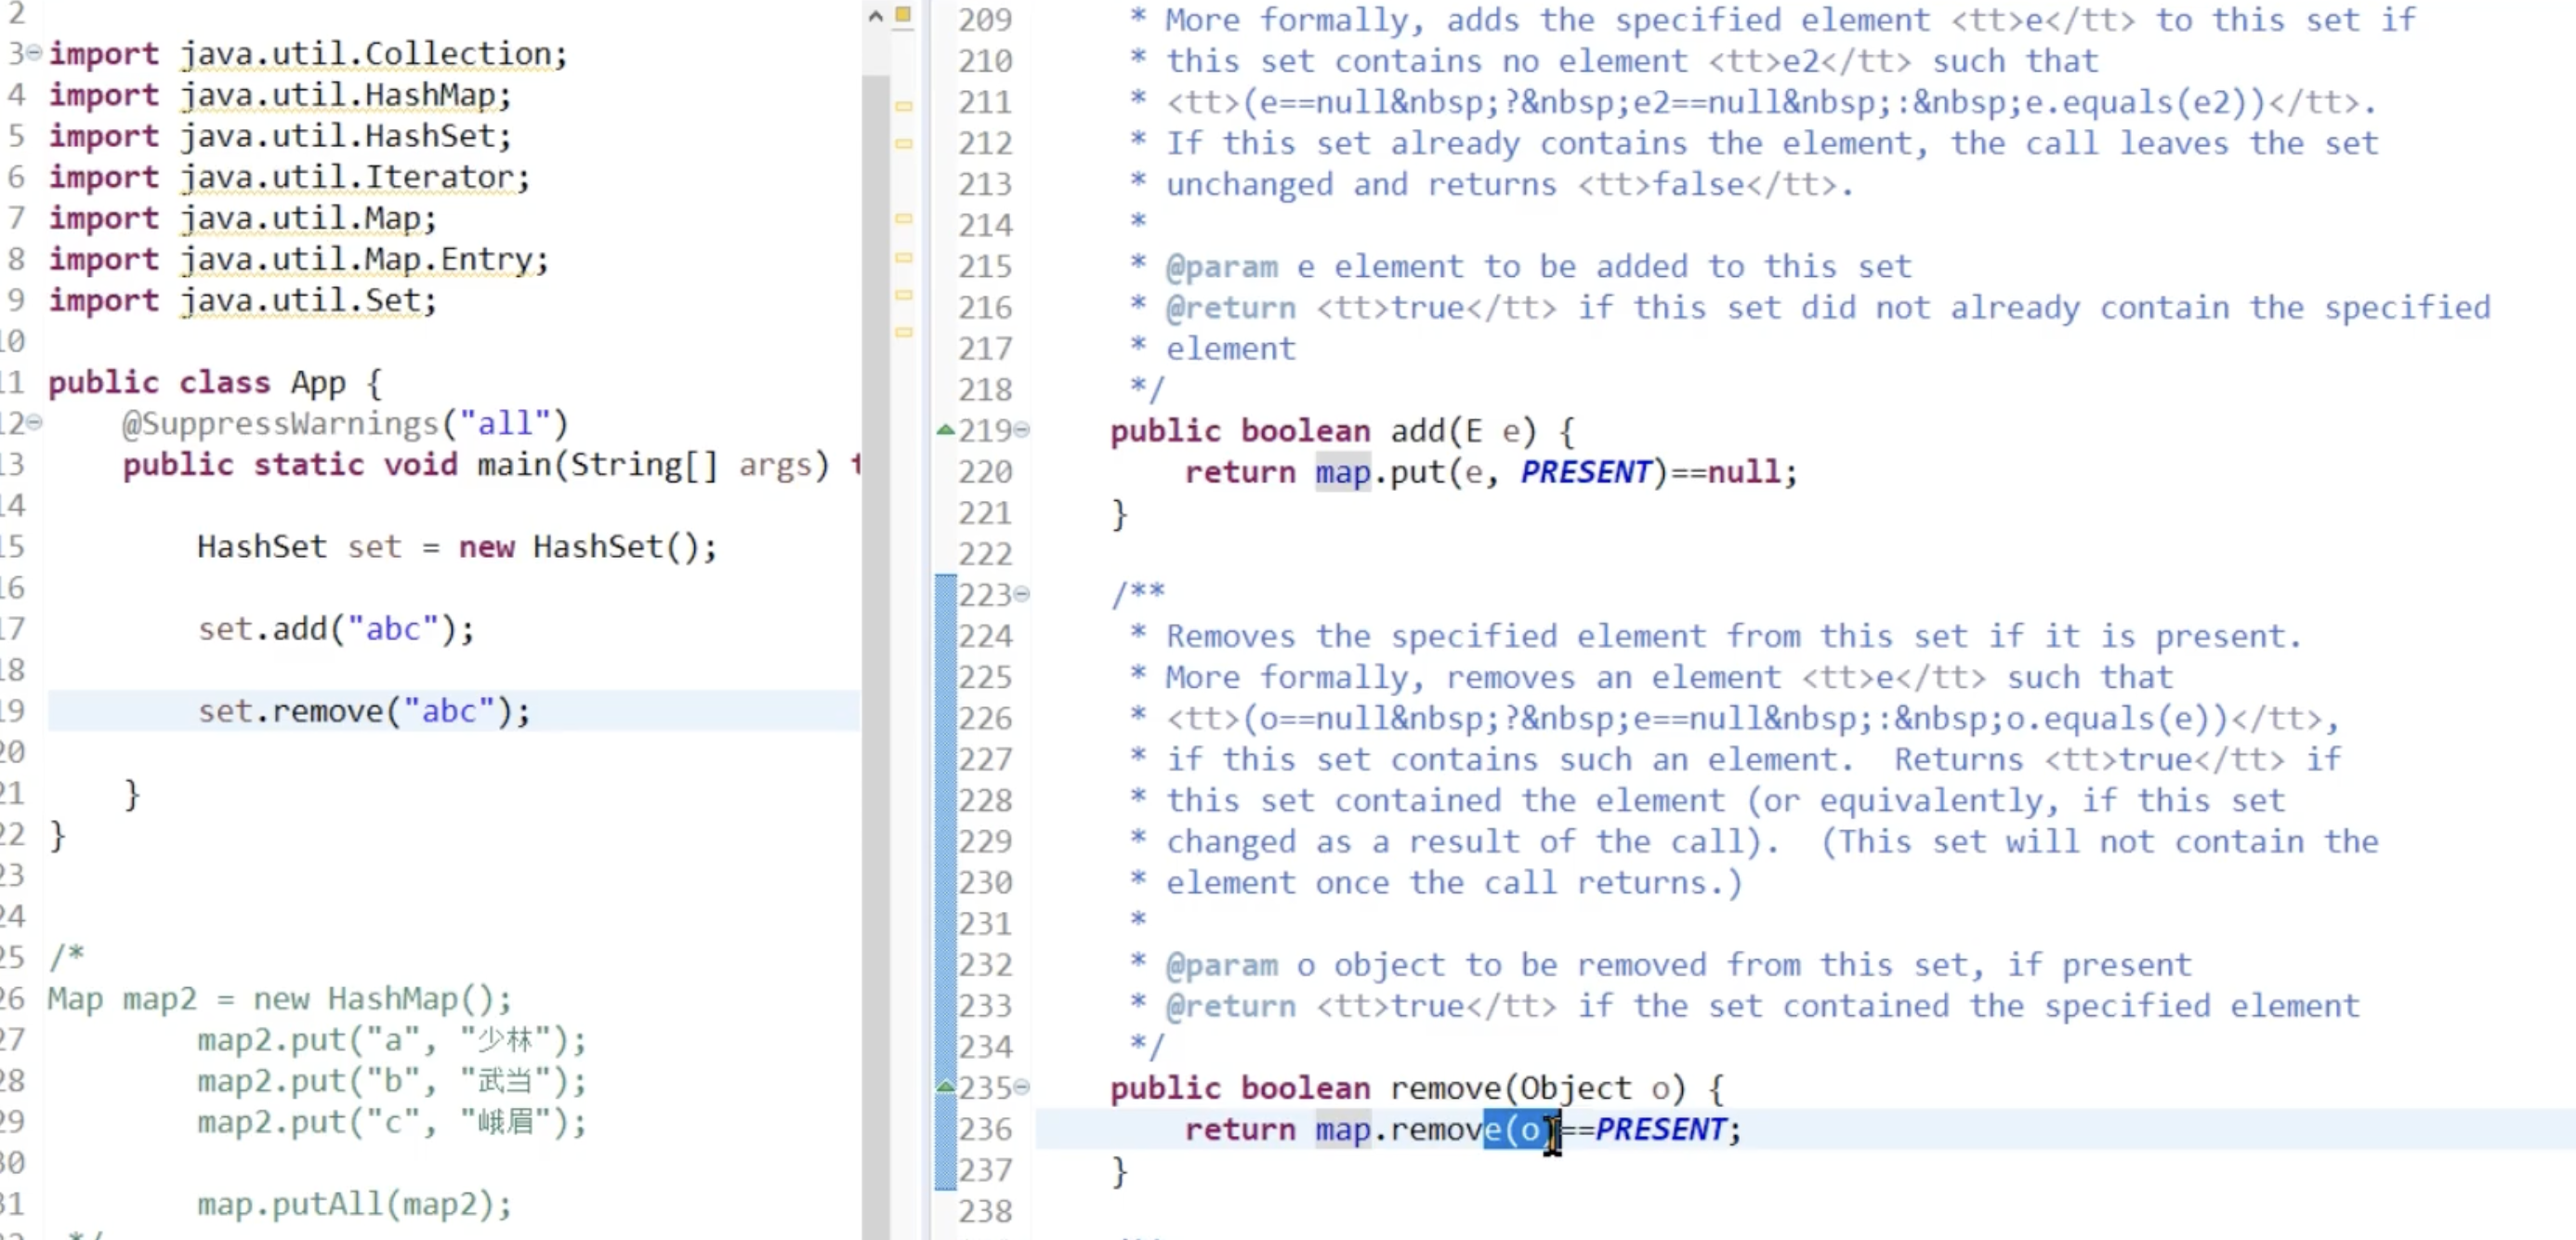This screenshot has height=1240, width=2576.
Task: Collapse the import block at line 3
Action: (x=34, y=52)
